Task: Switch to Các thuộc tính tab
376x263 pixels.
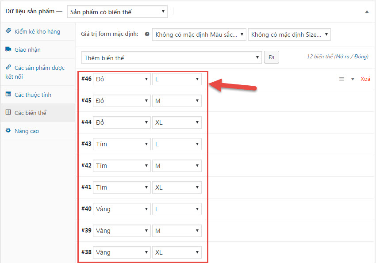Action: point(38,95)
